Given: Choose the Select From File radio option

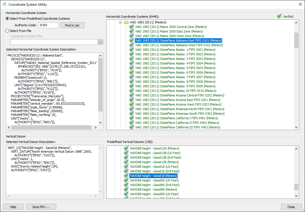Looking at the screenshot, I should coord(7,31).
